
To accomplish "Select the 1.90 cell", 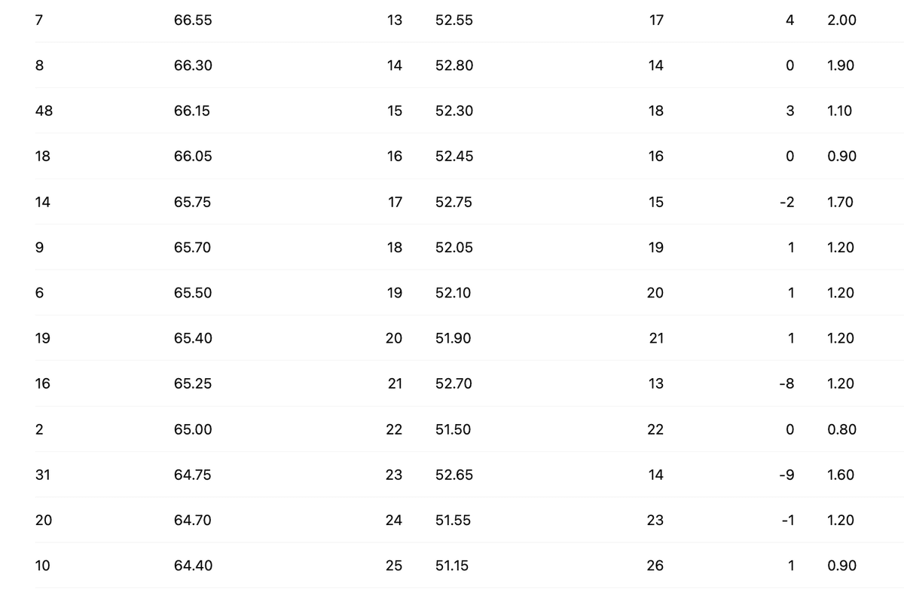I will tap(841, 66).
